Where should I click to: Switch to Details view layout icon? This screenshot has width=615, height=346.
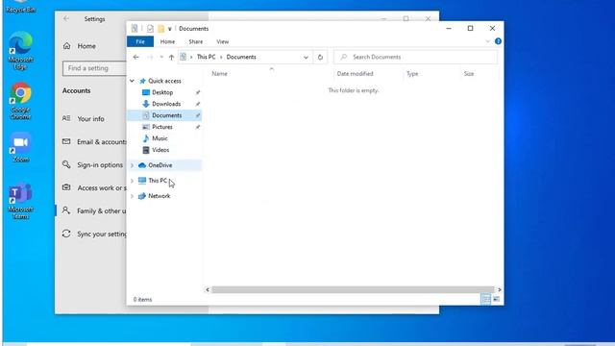tap(485, 299)
